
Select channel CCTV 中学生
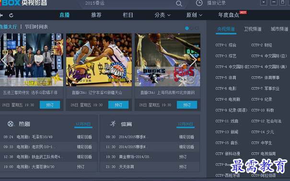tap(262, 143)
